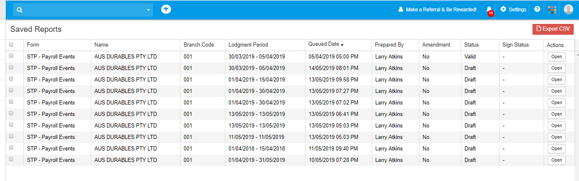579x181 pixels.
Task: Sort table by Lodgment Period column header
Action: point(248,45)
